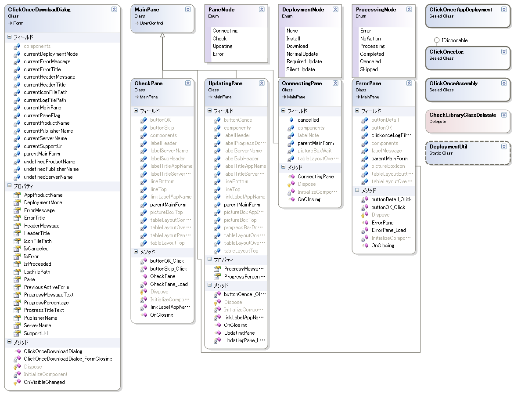
Task: Expand the ClickOnceAssembly sealed class
Action: (x=504, y=83)
